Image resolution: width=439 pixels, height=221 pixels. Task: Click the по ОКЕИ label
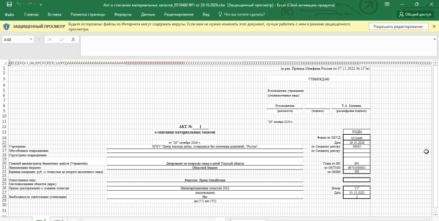click(334, 172)
